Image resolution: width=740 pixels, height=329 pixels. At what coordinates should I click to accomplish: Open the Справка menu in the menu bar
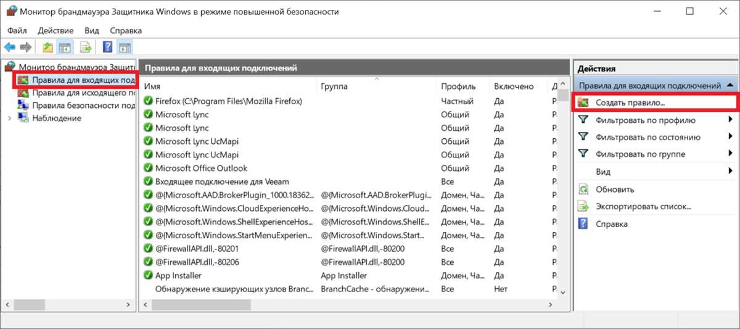(126, 30)
